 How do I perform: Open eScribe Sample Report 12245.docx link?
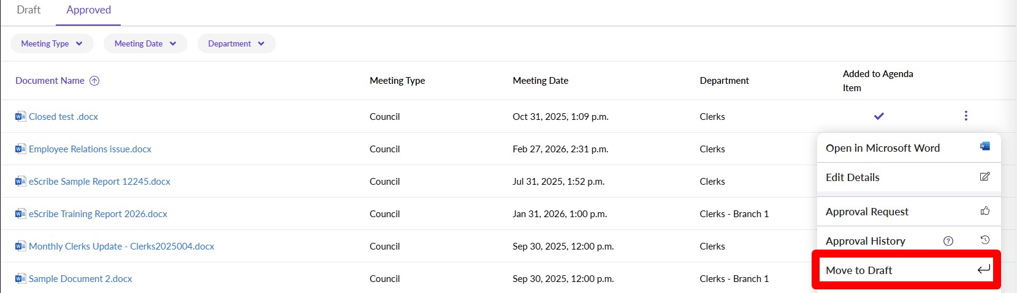pos(99,181)
